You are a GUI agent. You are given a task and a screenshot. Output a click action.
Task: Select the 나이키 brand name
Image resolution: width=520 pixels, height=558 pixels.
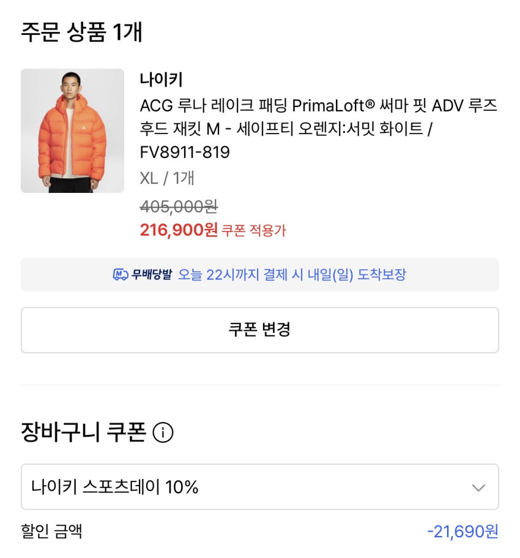point(162,79)
